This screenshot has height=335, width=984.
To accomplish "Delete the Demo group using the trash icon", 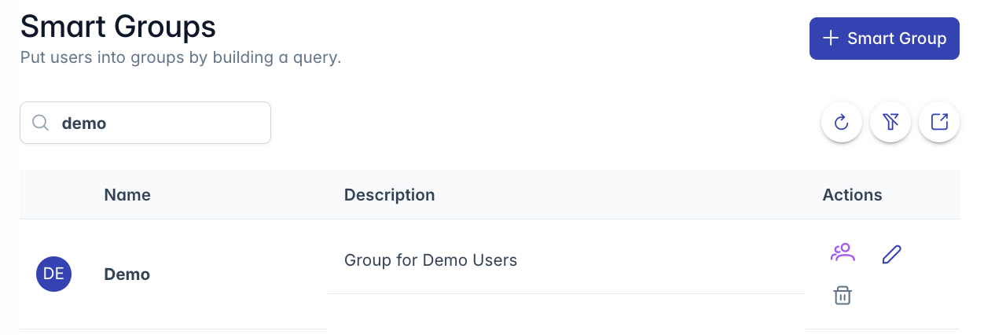I will point(843,296).
